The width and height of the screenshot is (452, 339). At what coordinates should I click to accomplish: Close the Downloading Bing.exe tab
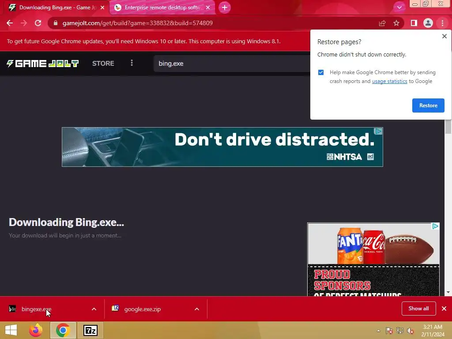pos(102,8)
